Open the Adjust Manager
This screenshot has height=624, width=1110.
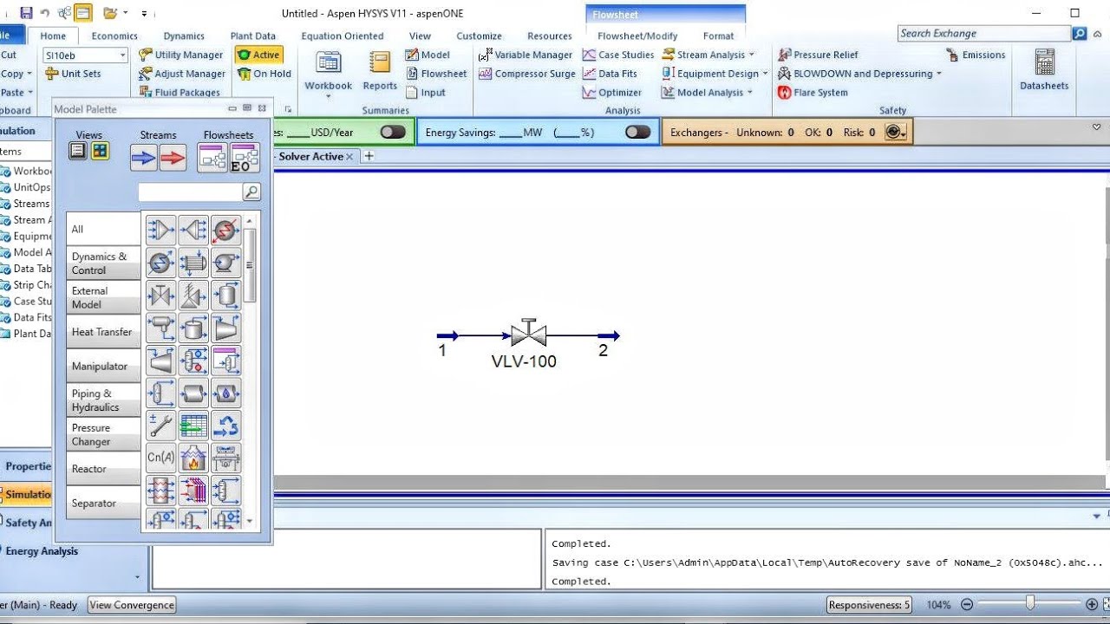pos(182,74)
